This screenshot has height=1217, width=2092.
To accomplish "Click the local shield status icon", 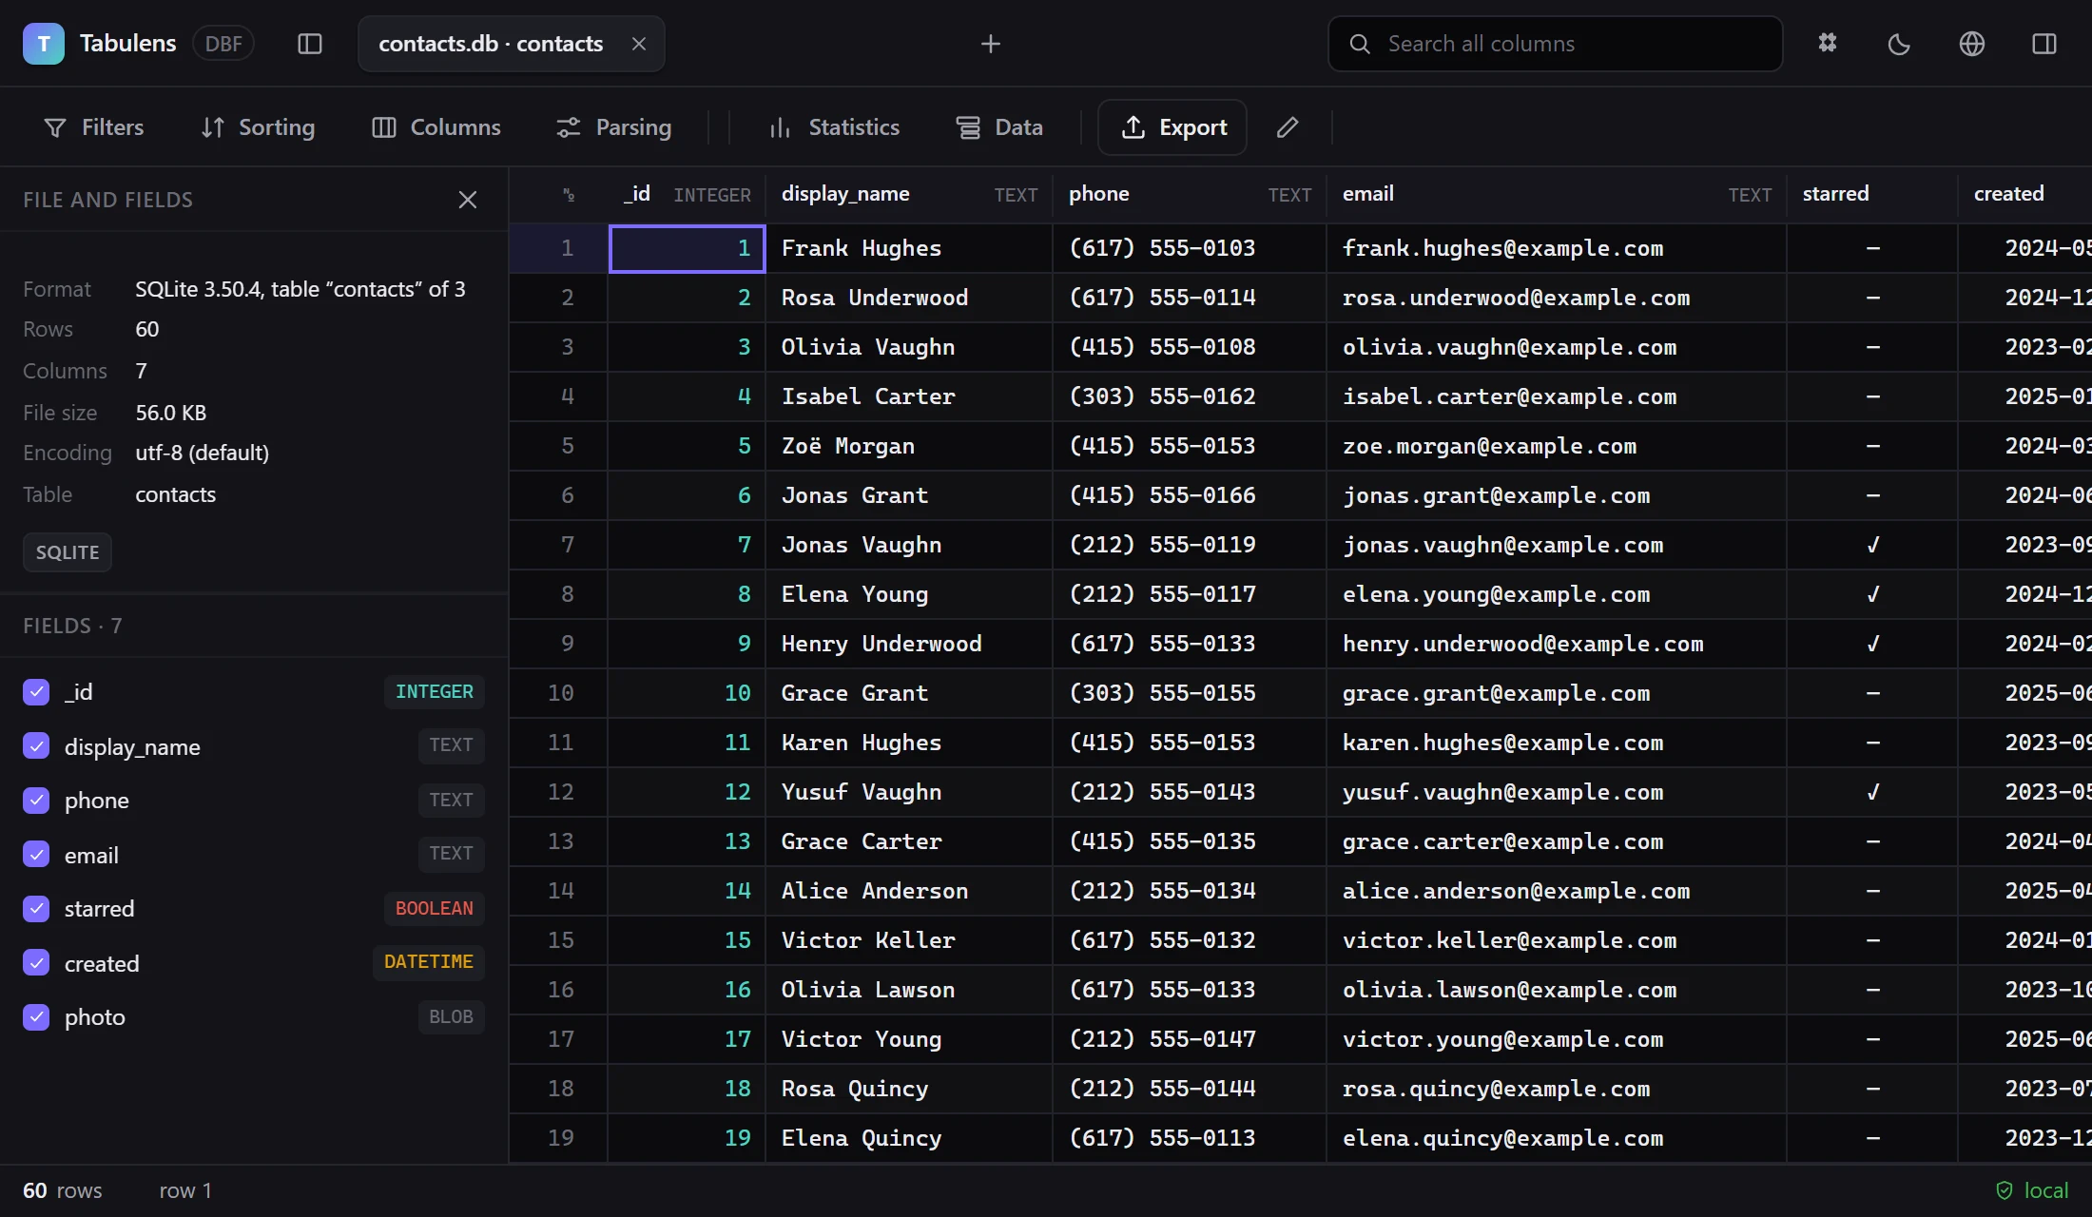I will 2005,1190.
